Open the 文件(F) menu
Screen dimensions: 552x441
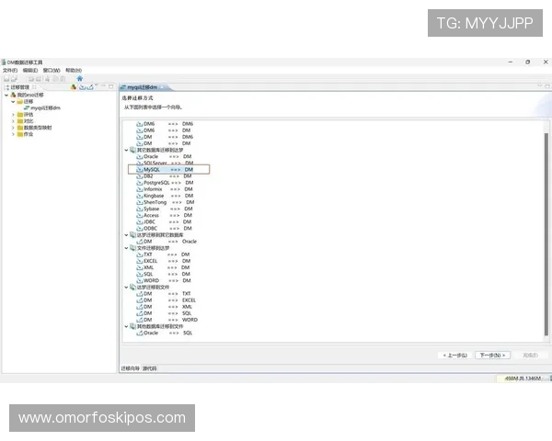point(10,70)
